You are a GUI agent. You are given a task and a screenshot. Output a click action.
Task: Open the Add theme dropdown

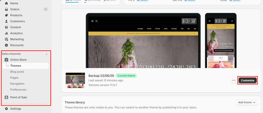tap(246, 102)
